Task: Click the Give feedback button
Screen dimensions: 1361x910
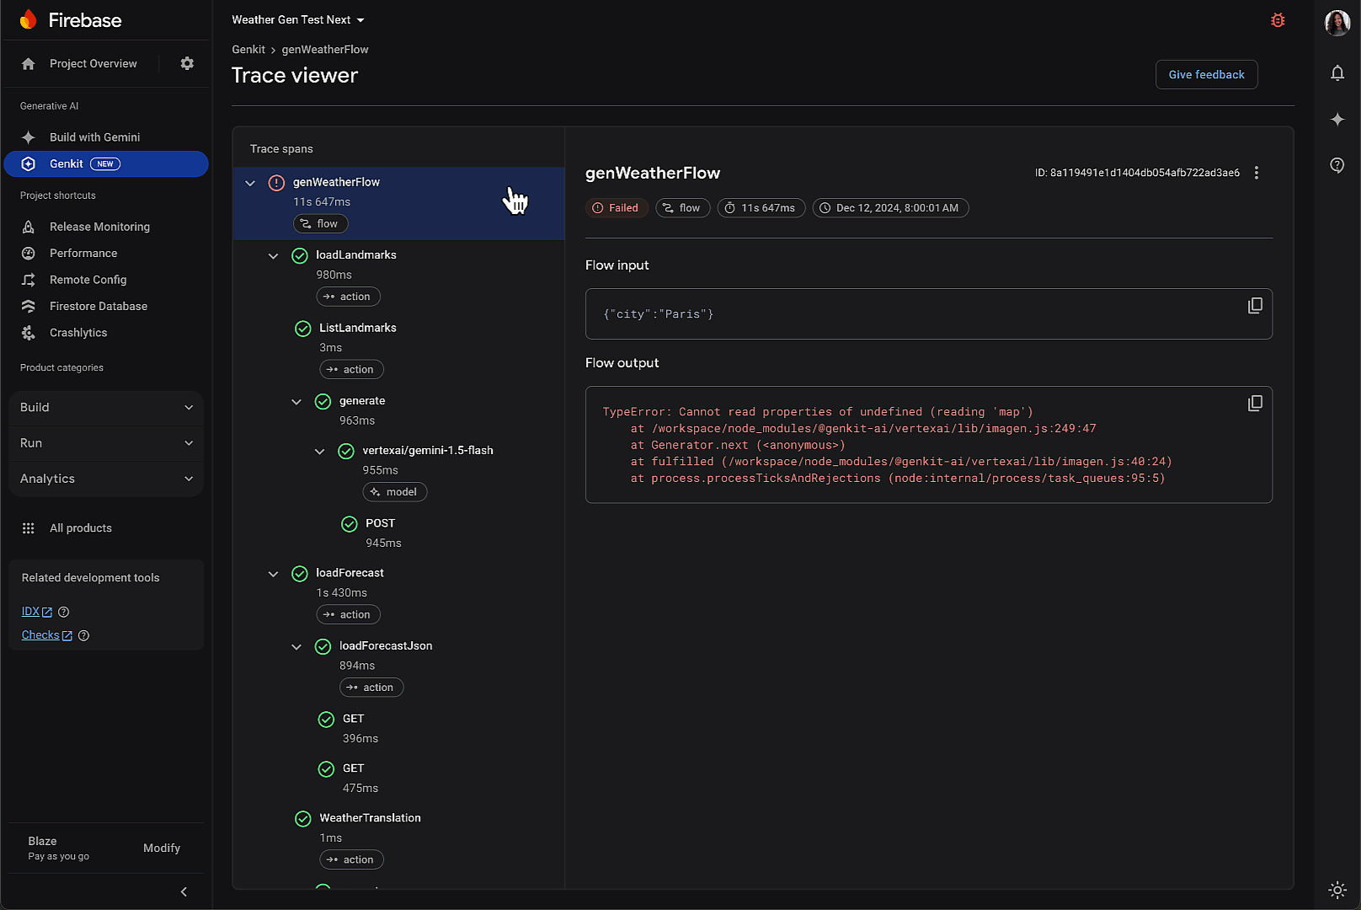Action: click(1206, 75)
